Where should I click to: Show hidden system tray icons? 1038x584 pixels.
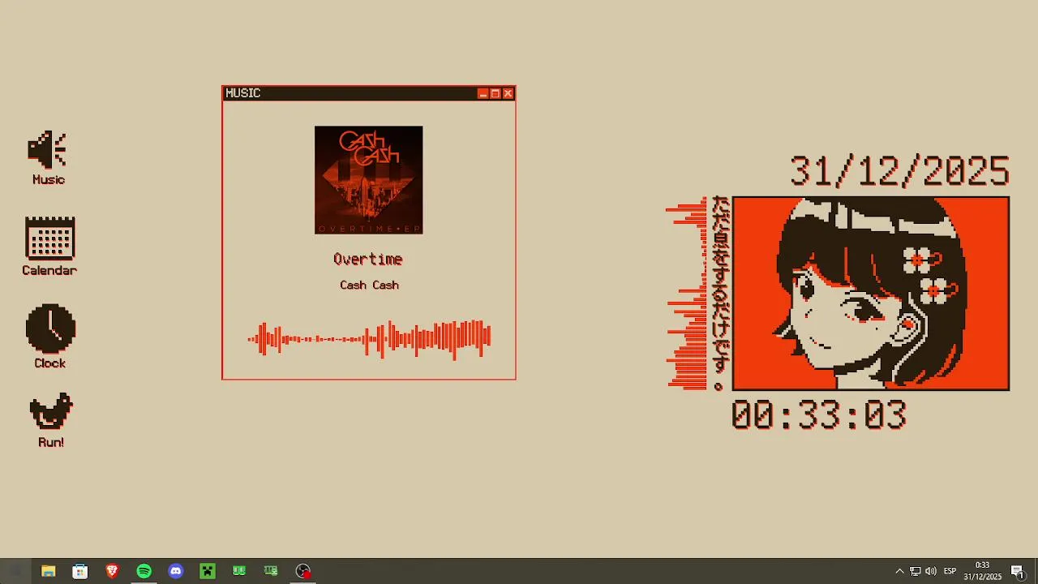point(899,571)
